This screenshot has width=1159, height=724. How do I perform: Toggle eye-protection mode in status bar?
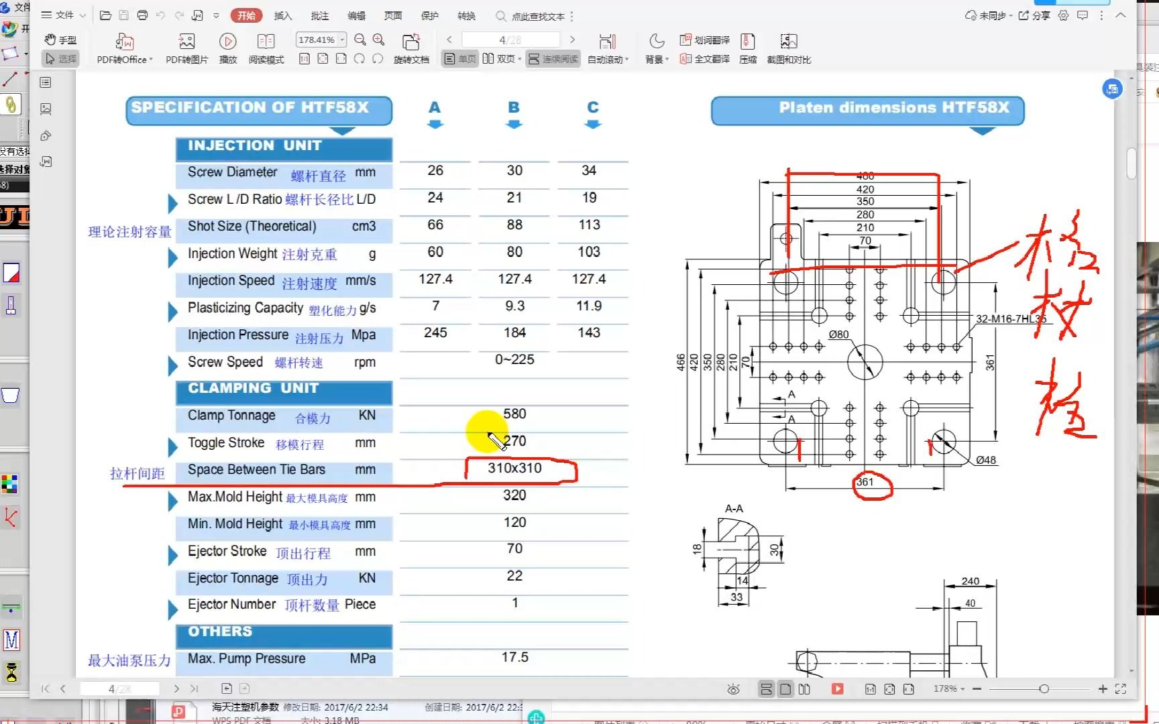(x=733, y=688)
